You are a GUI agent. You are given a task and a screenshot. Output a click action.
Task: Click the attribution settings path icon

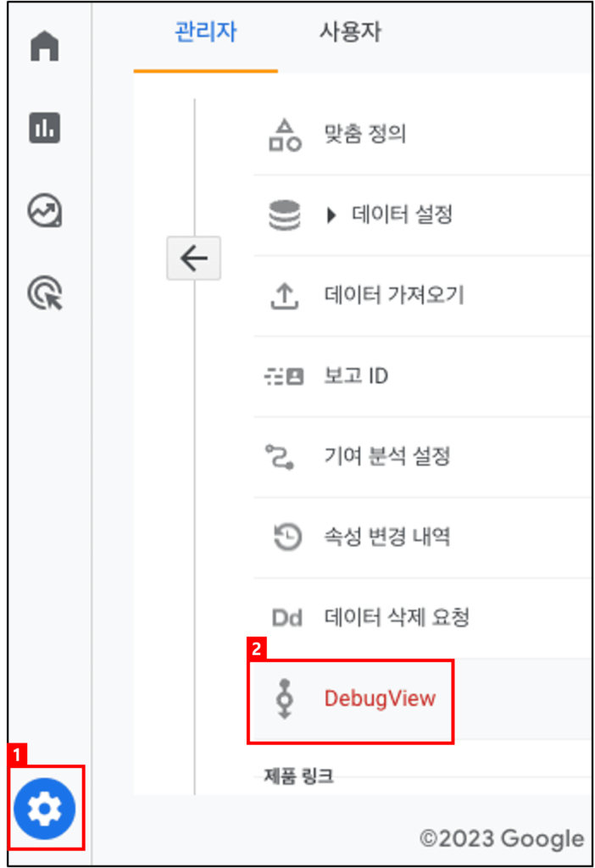tap(280, 457)
